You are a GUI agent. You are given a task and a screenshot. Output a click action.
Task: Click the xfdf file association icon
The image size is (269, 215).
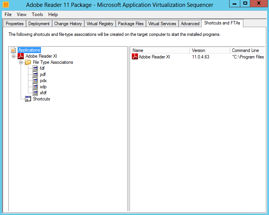pyautogui.click(x=35, y=93)
